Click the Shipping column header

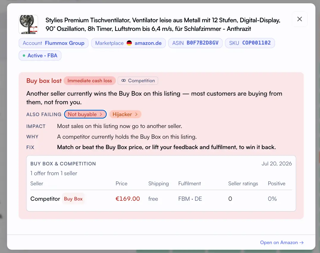(159, 184)
